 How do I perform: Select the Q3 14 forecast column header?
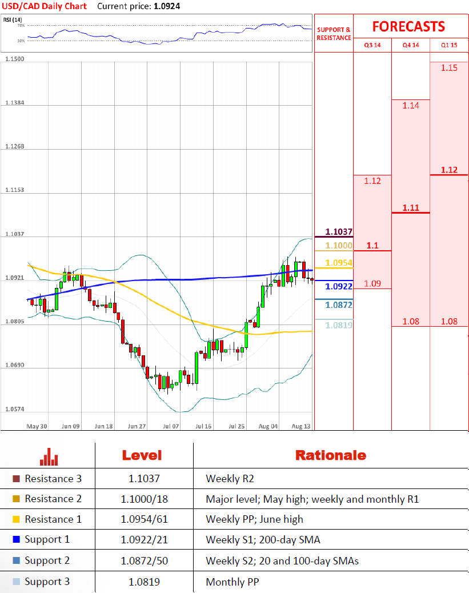point(372,45)
